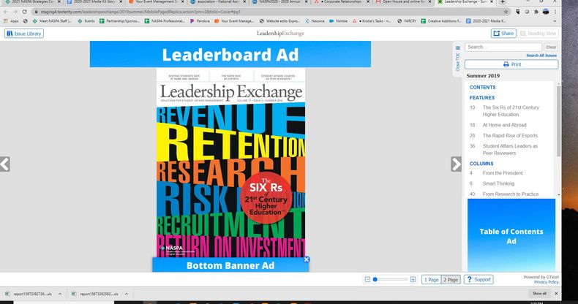Focus the Search input field

coord(503,47)
